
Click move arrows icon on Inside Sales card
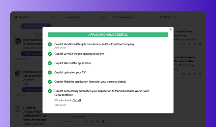(x=189, y=44)
